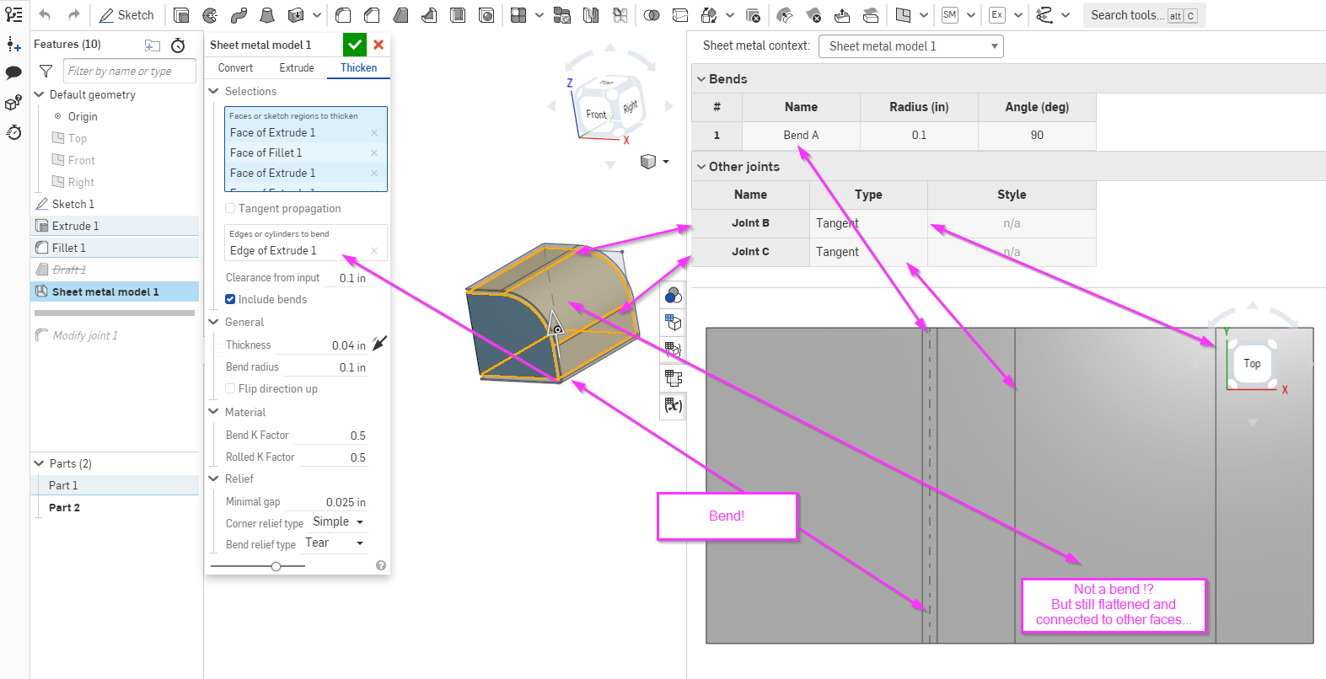Viewport: 1326px width, 679px height.
Task: Cancel the Sheet metal model 1 dialog
Action: pyautogui.click(x=378, y=45)
